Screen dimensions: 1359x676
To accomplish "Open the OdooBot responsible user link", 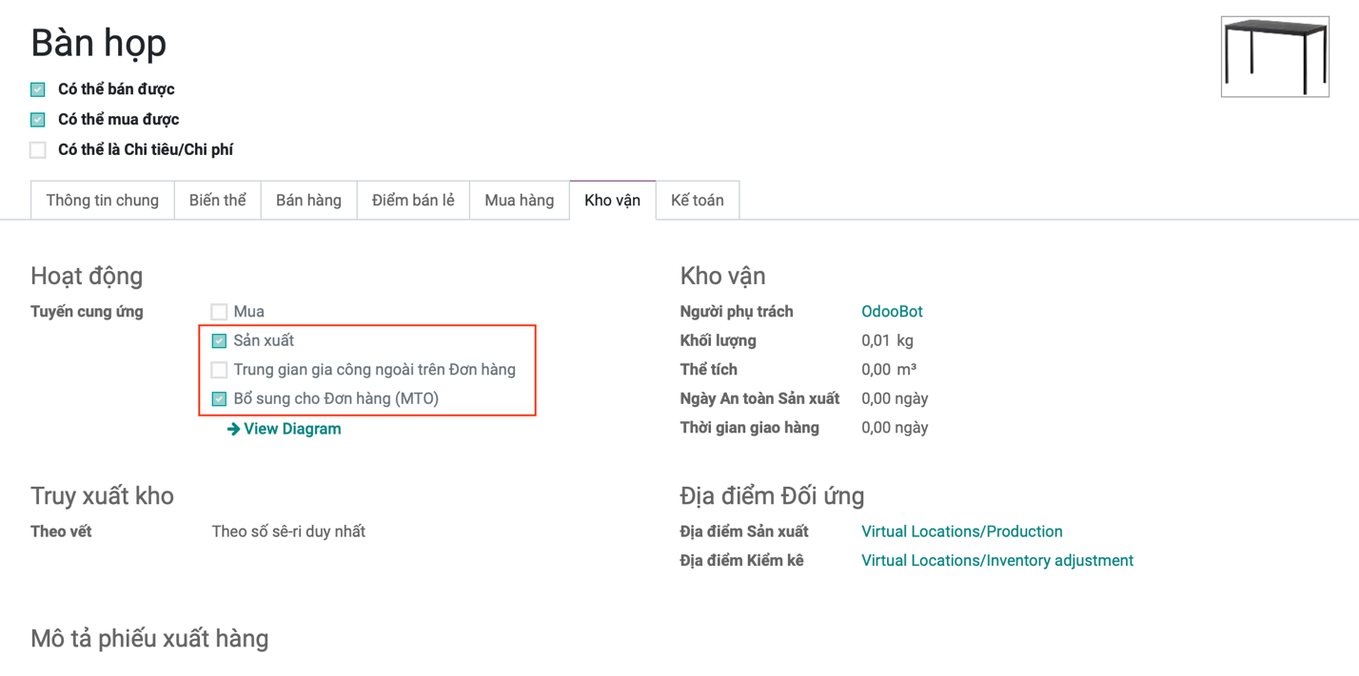I will (892, 312).
